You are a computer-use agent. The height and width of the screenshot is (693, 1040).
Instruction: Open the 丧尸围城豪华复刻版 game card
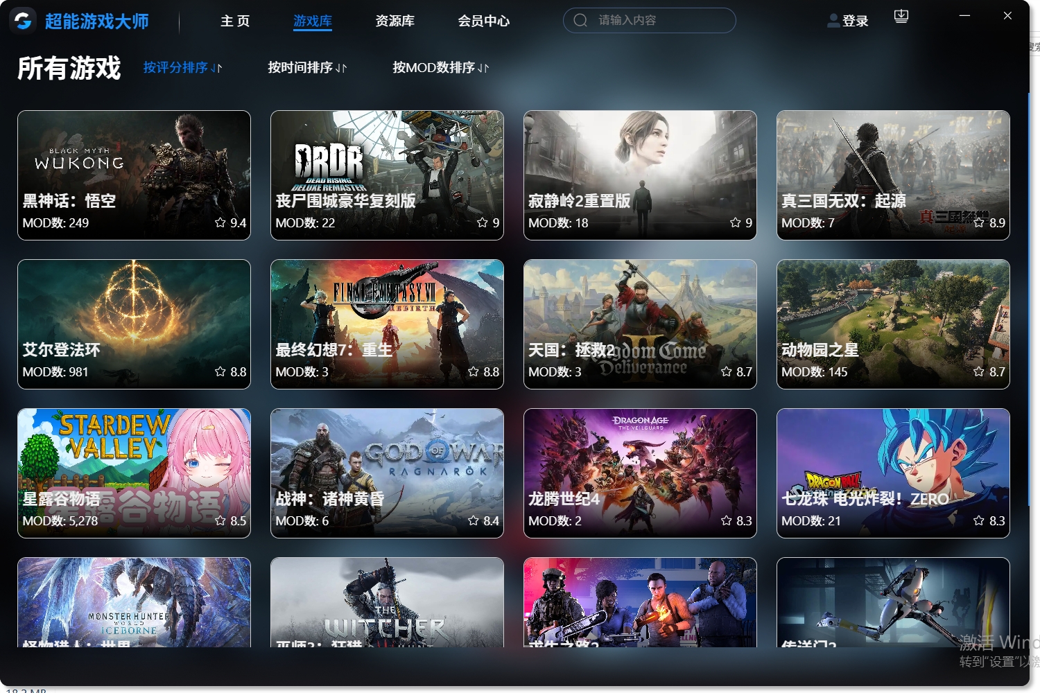(x=387, y=175)
